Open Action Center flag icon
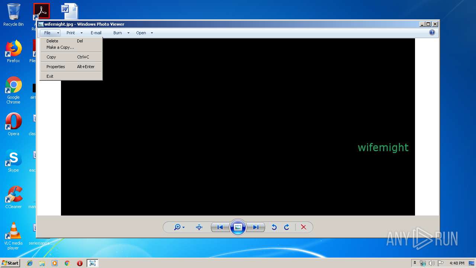Viewport: 476px width, 268px height. (x=441, y=263)
